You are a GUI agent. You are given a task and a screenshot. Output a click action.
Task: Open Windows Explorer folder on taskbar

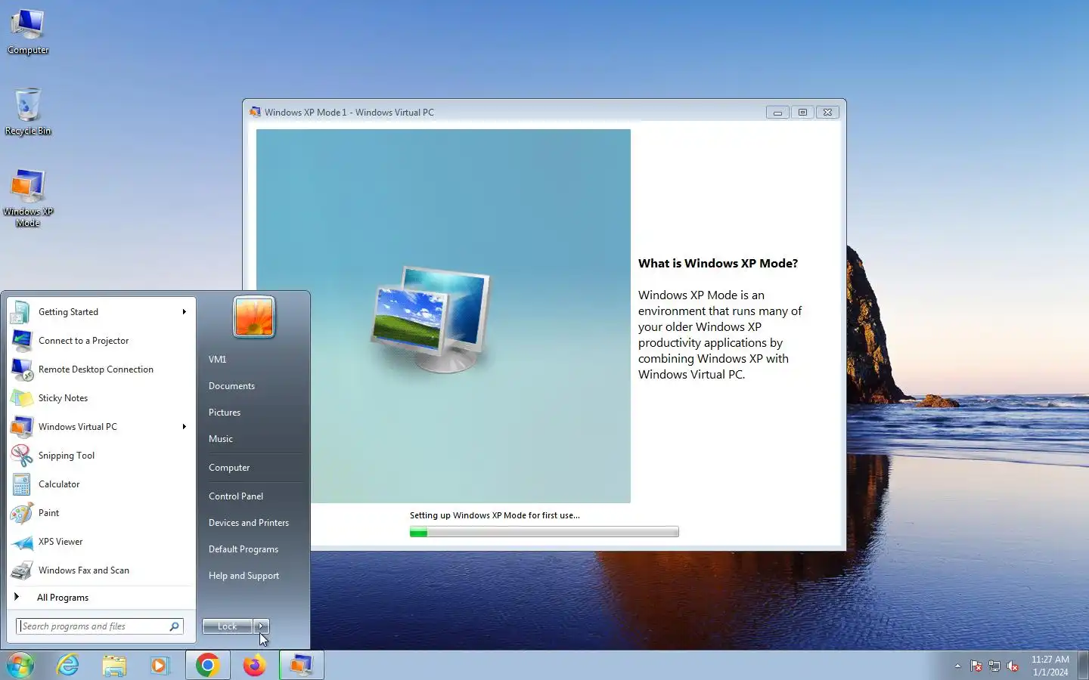(114, 665)
